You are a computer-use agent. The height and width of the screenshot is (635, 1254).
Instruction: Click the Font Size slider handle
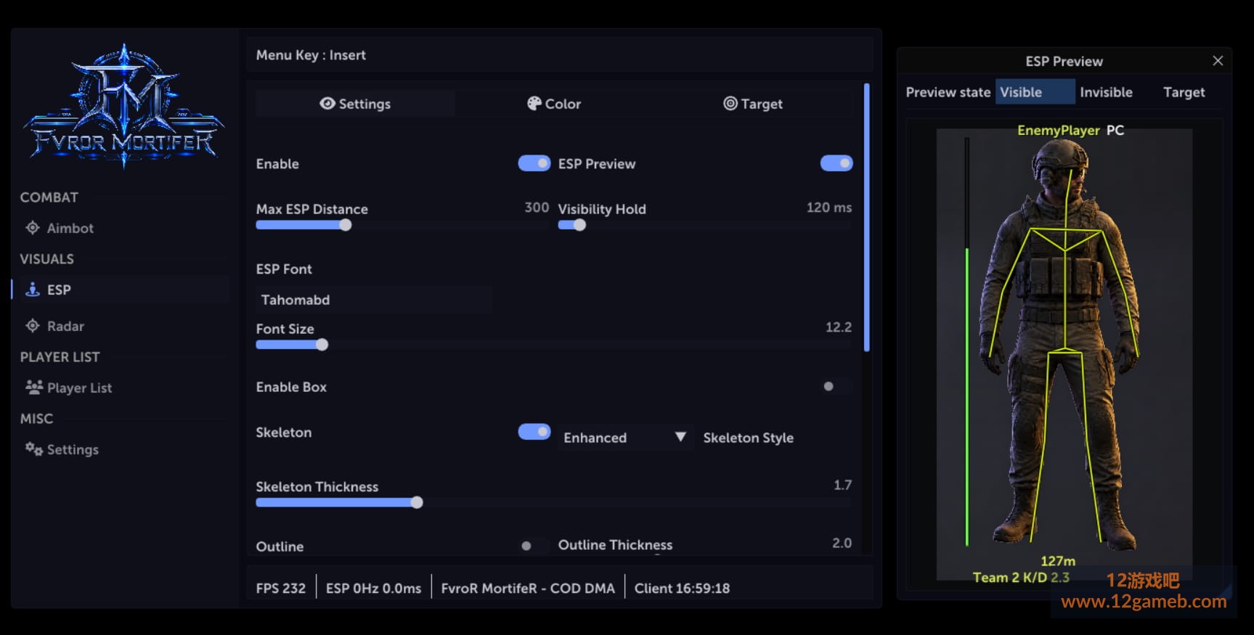point(322,345)
